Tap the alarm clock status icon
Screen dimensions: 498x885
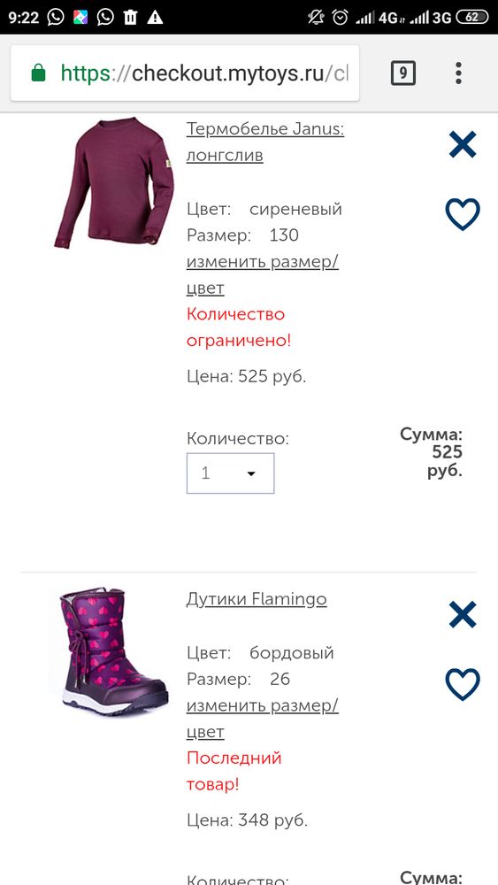340,18
